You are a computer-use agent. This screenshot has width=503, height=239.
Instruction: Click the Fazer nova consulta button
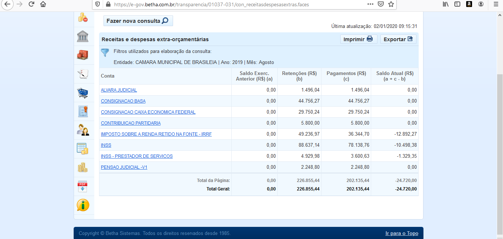pyautogui.click(x=138, y=21)
